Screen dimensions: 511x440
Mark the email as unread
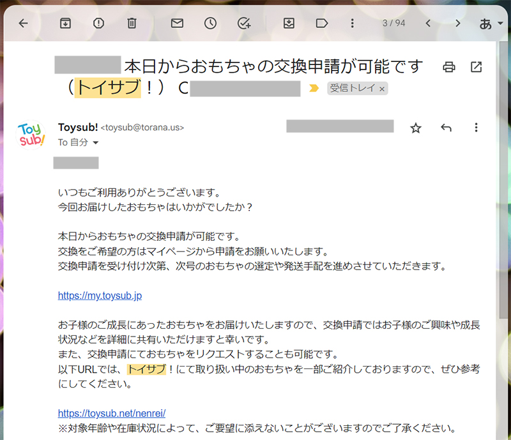click(177, 23)
